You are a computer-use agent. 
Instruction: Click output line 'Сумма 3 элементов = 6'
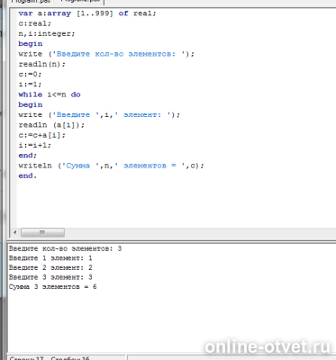point(52,287)
